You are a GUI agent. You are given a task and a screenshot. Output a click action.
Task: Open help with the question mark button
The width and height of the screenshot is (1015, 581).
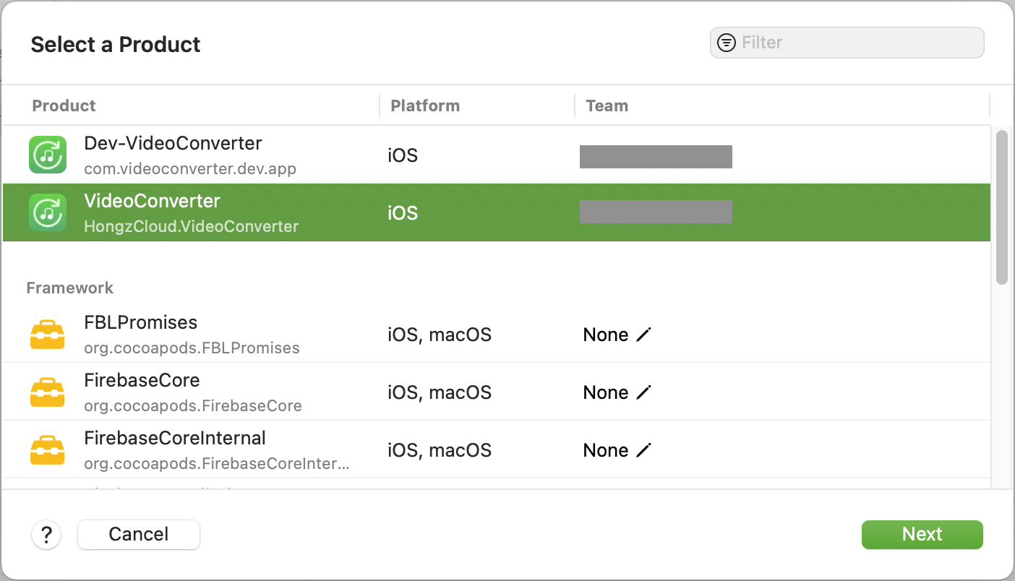(46, 535)
